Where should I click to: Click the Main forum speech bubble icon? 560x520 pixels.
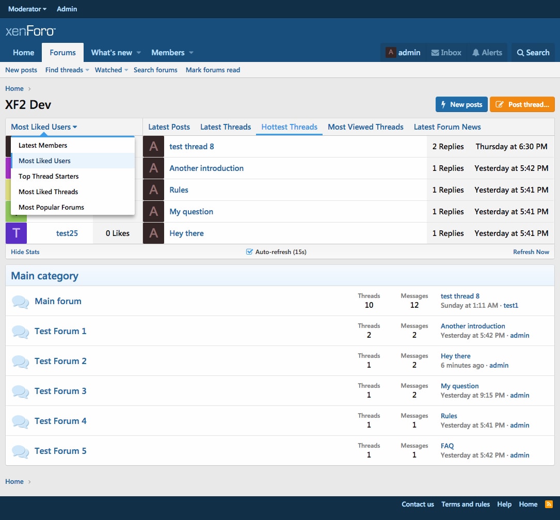(x=20, y=301)
